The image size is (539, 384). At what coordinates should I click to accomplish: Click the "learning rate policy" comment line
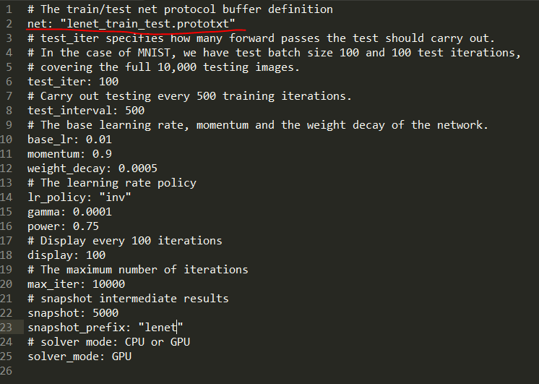click(111, 182)
